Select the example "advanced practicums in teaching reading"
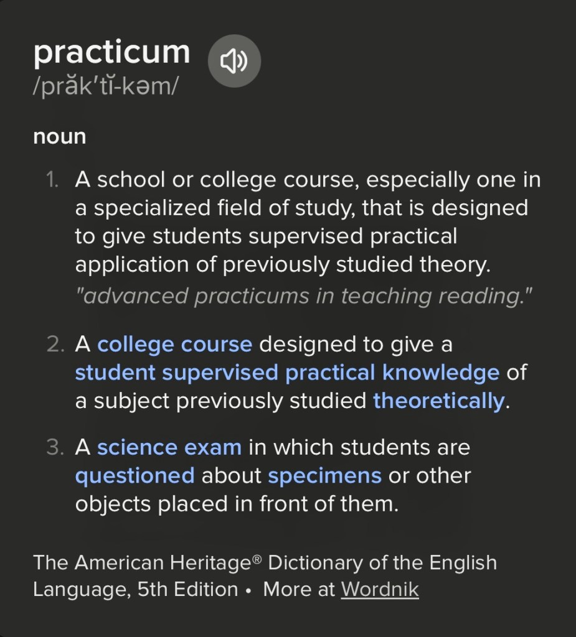 click(304, 296)
